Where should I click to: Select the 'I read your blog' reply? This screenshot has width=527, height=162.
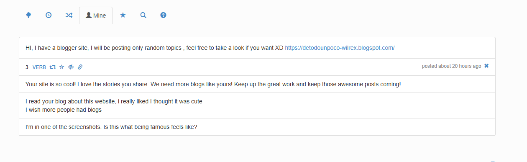[x=257, y=105]
